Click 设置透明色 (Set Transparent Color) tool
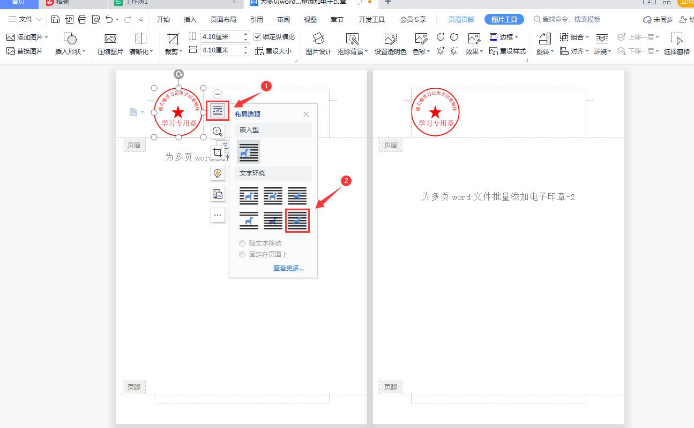 pos(390,44)
